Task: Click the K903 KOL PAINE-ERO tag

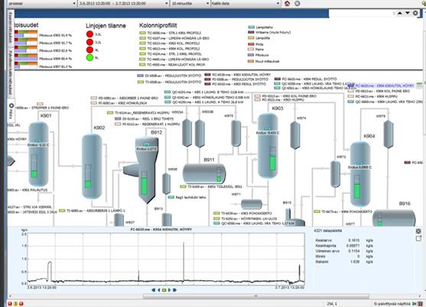Action: tap(286, 96)
